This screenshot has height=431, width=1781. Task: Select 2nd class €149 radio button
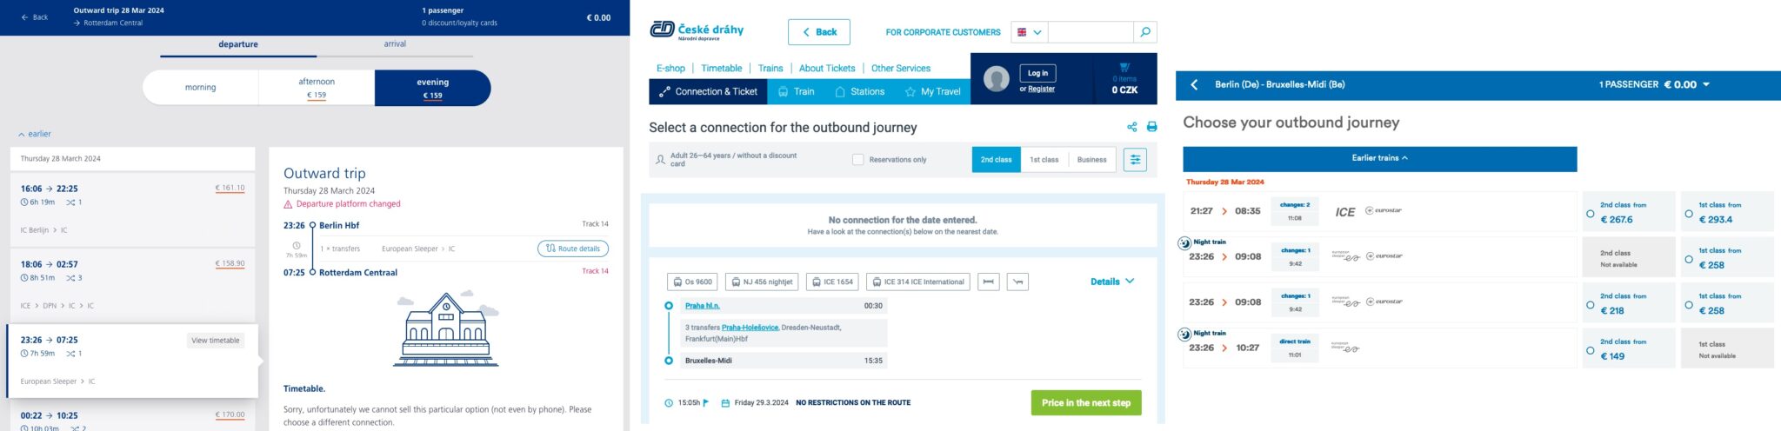(1591, 351)
